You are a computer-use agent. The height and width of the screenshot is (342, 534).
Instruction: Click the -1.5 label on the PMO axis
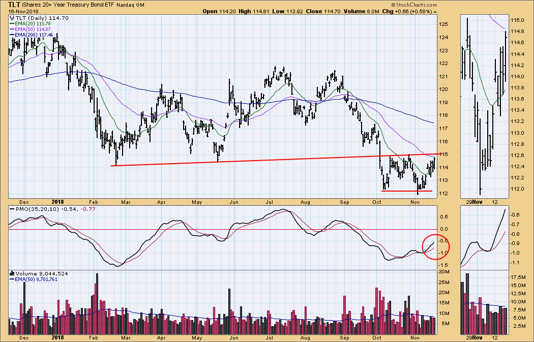[x=443, y=265]
